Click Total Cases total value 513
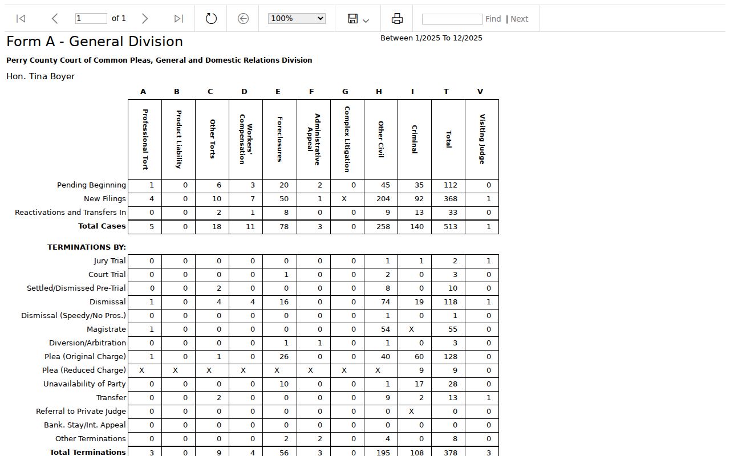730x456 pixels. click(451, 226)
